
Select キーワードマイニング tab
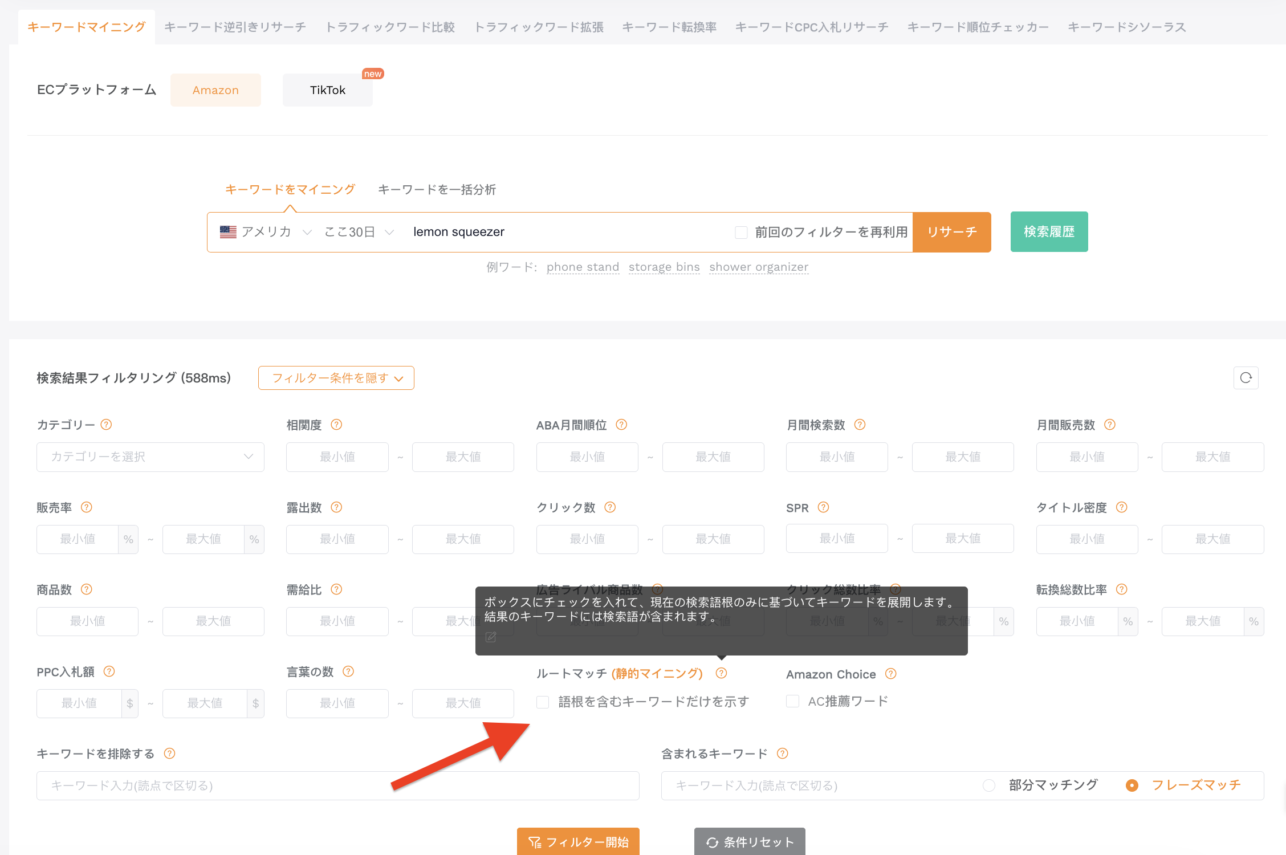pos(87,27)
